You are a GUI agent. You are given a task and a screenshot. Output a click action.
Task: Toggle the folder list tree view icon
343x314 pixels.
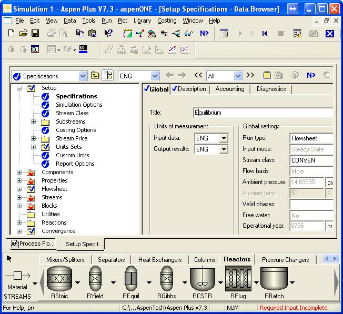tap(108, 75)
